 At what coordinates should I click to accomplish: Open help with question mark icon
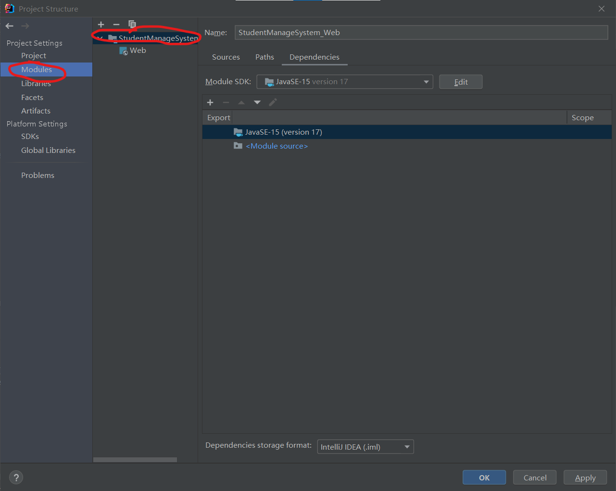click(16, 478)
